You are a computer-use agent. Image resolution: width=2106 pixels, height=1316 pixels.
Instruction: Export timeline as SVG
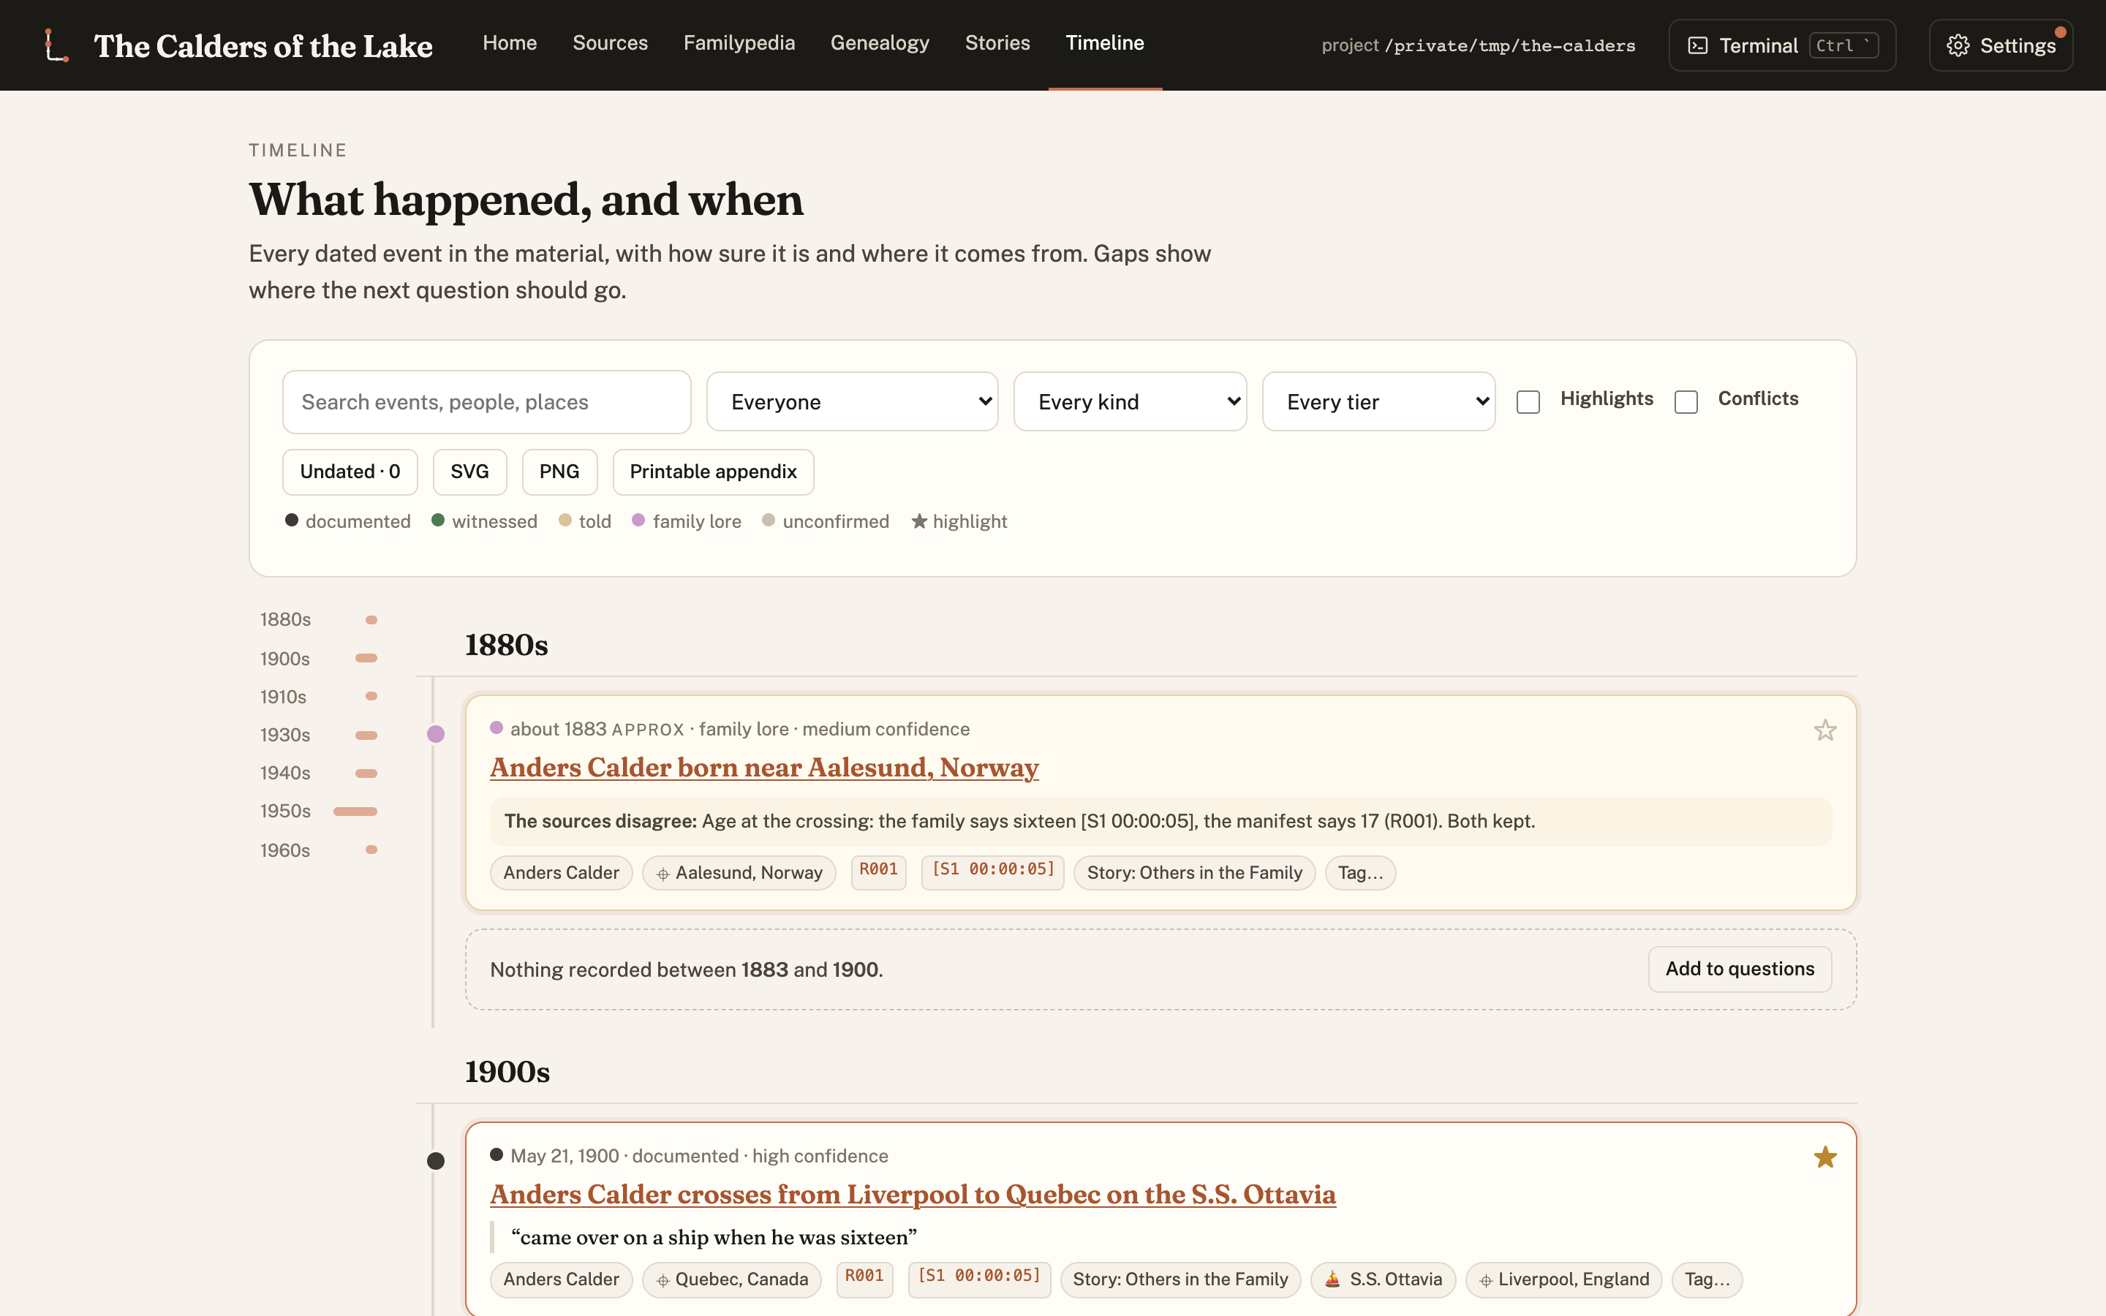469,472
